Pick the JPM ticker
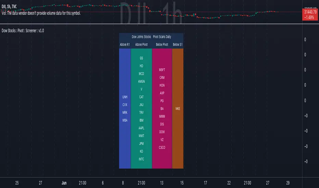The height and width of the screenshot is (188, 319). point(141,144)
